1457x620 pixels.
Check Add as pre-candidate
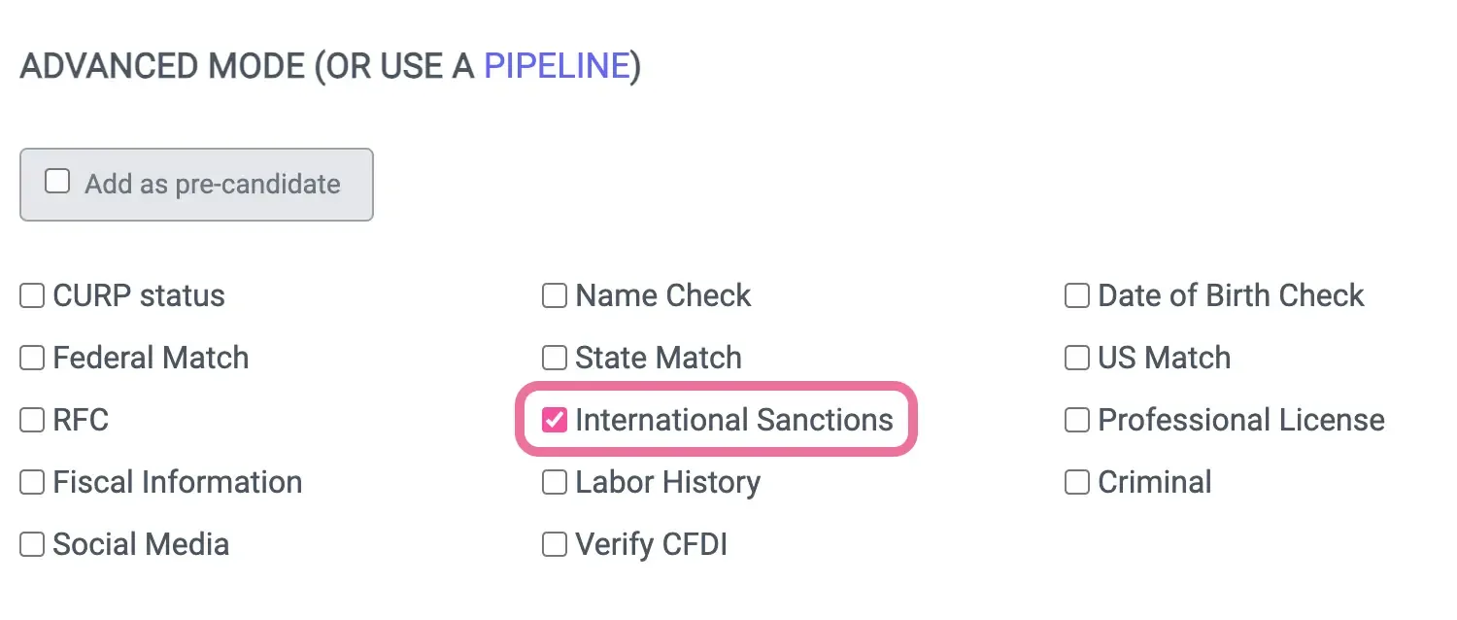tap(58, 181)
